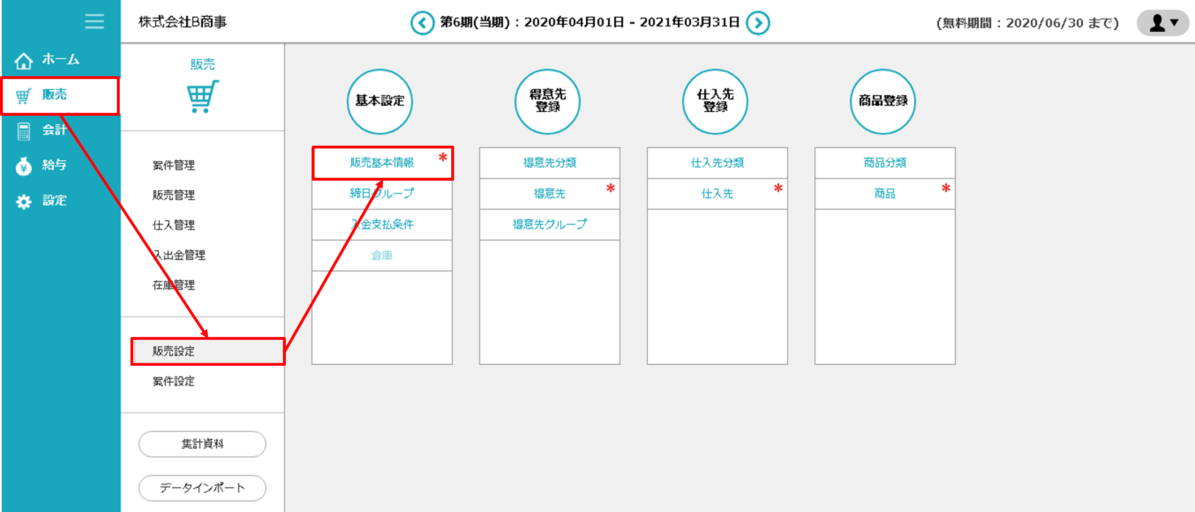1195x512 pixels.
Task: Go to next fiscal period arrow
Action: point(758,23)
